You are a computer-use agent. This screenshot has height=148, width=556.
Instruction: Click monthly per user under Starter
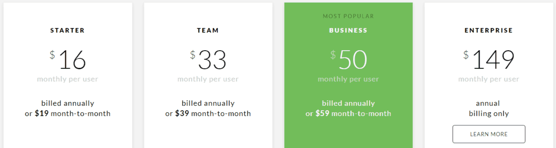67,79
